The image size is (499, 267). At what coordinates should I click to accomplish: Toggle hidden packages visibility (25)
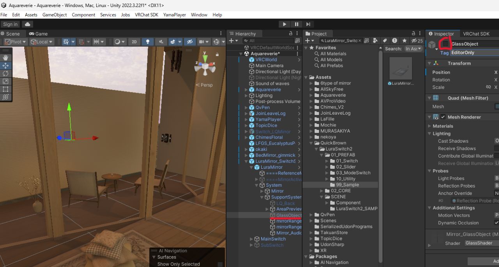coord(417,41)
